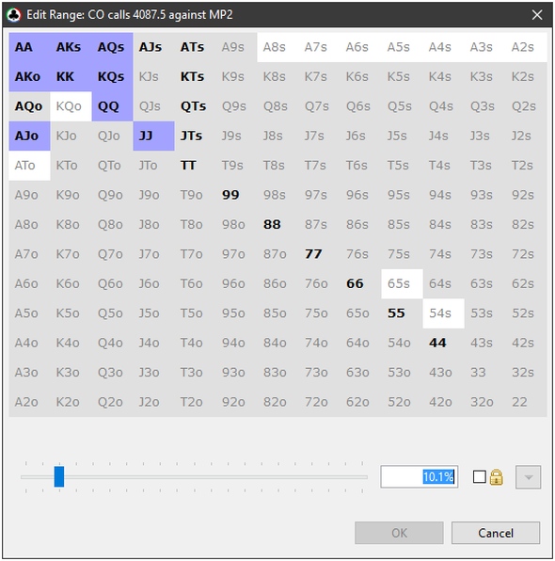Select the KJo hand cell
Screen dimensions: 555x561
(x=71, y=136)
